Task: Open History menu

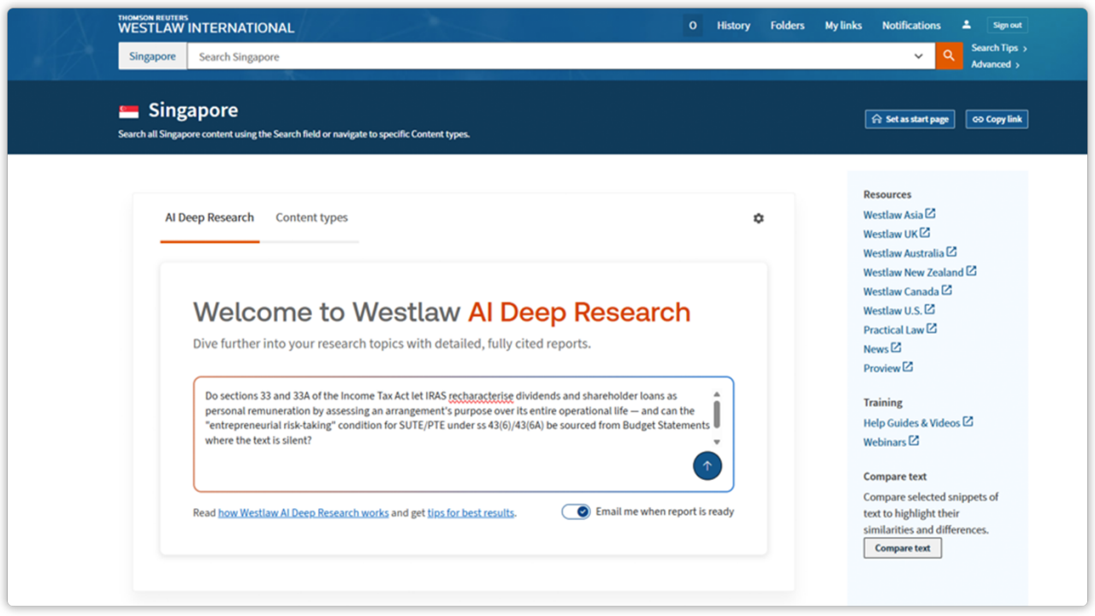Action: pyautogui.click(x=733, y=26)
